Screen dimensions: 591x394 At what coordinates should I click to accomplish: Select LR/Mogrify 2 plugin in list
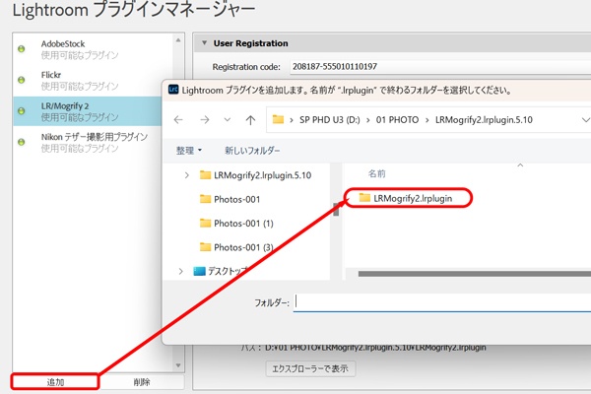tap(88, 111)
